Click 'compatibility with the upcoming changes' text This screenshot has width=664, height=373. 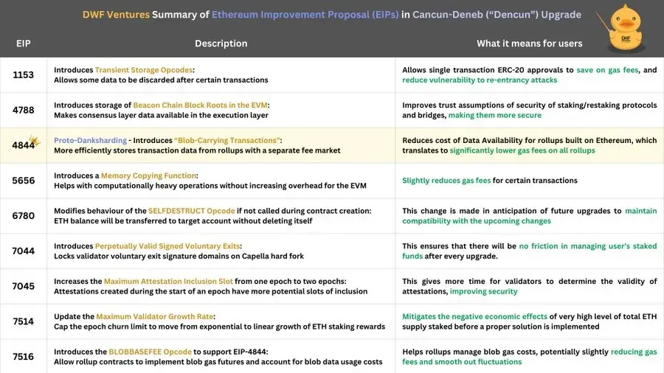[x=477, y=220]
